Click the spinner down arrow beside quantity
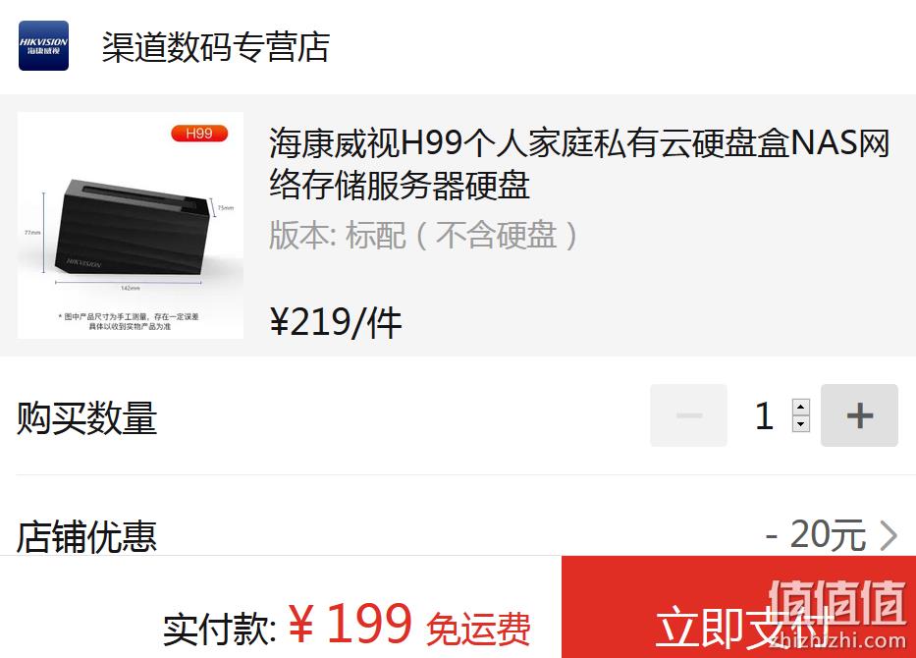The width and height of the screenshot is (916, 658). click(801, 423)
